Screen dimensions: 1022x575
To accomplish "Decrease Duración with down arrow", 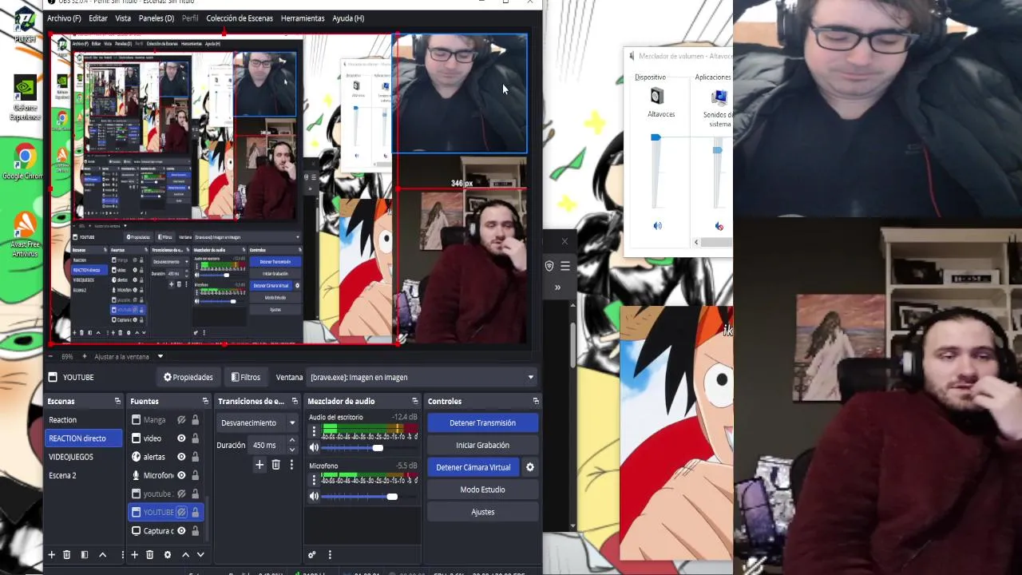I will pos(291,450).
